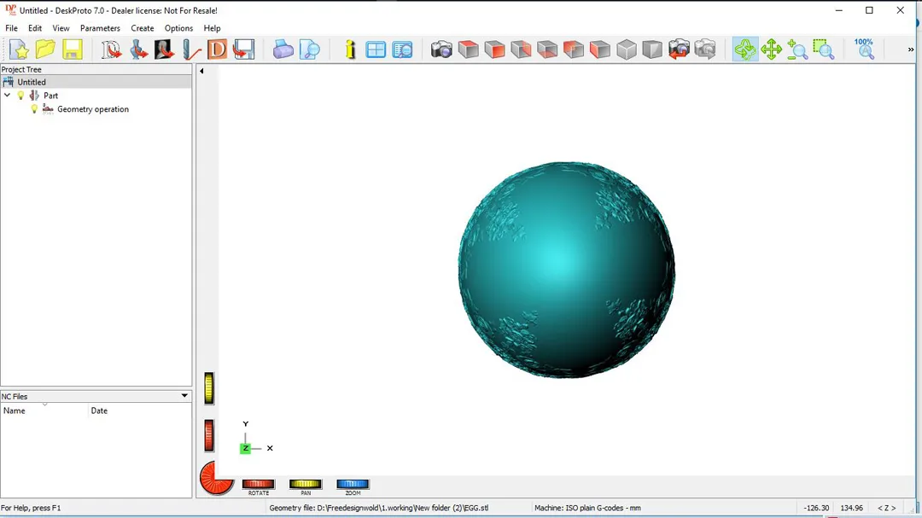Image resolution: width=922 pixels, height=518 pixels.
Task: Open the NC Files panel dropdown arrow
Action: [184, 396]
